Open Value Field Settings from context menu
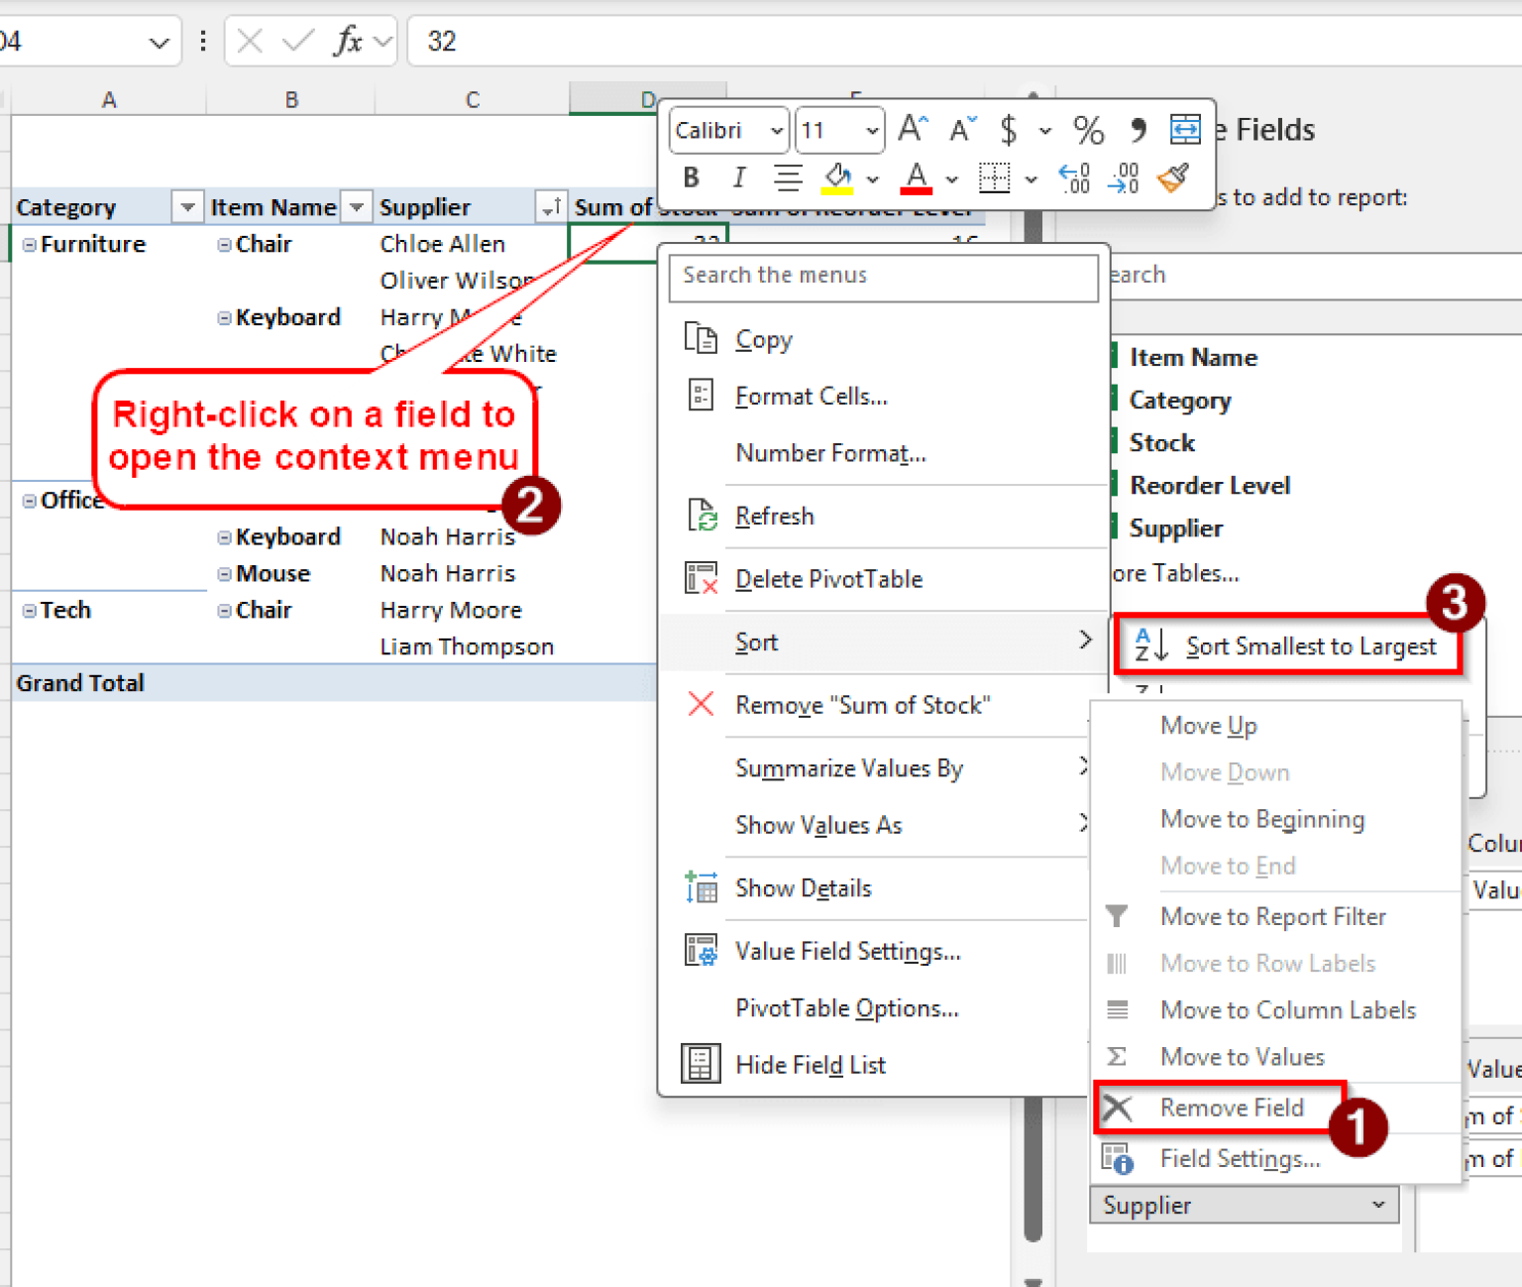This screenshot has width=1522, height=1287. pyautogui.click(x=847, y=951)
